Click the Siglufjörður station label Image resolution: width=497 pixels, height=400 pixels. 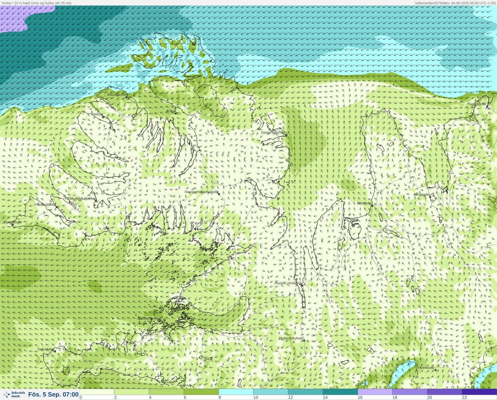tap(478, 104)
